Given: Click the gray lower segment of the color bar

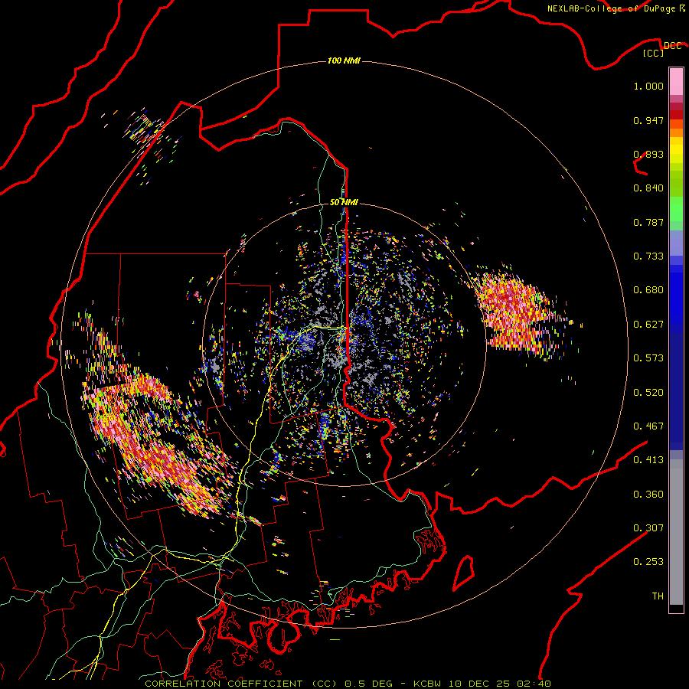Looking at the screenshot, I should pos(676,532).
